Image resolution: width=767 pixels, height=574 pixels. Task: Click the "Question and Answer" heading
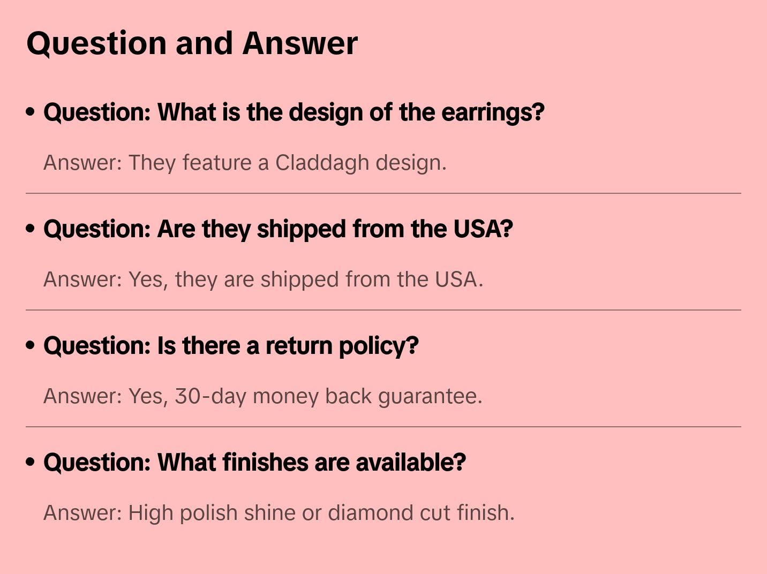coord(192,43)
